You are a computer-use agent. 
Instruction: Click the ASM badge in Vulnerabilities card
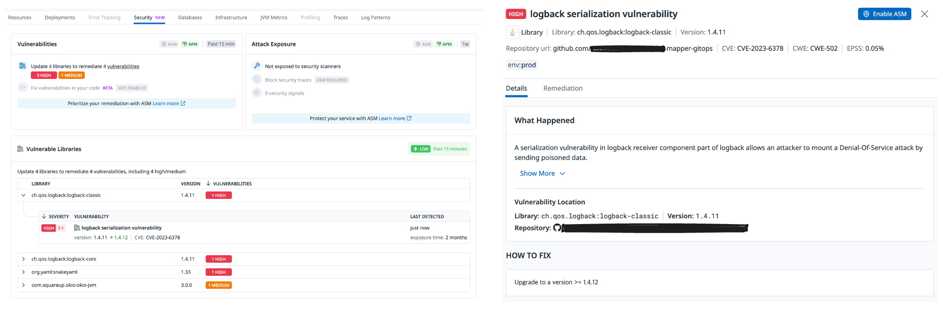pyautogui.click(x=169, y=44)
